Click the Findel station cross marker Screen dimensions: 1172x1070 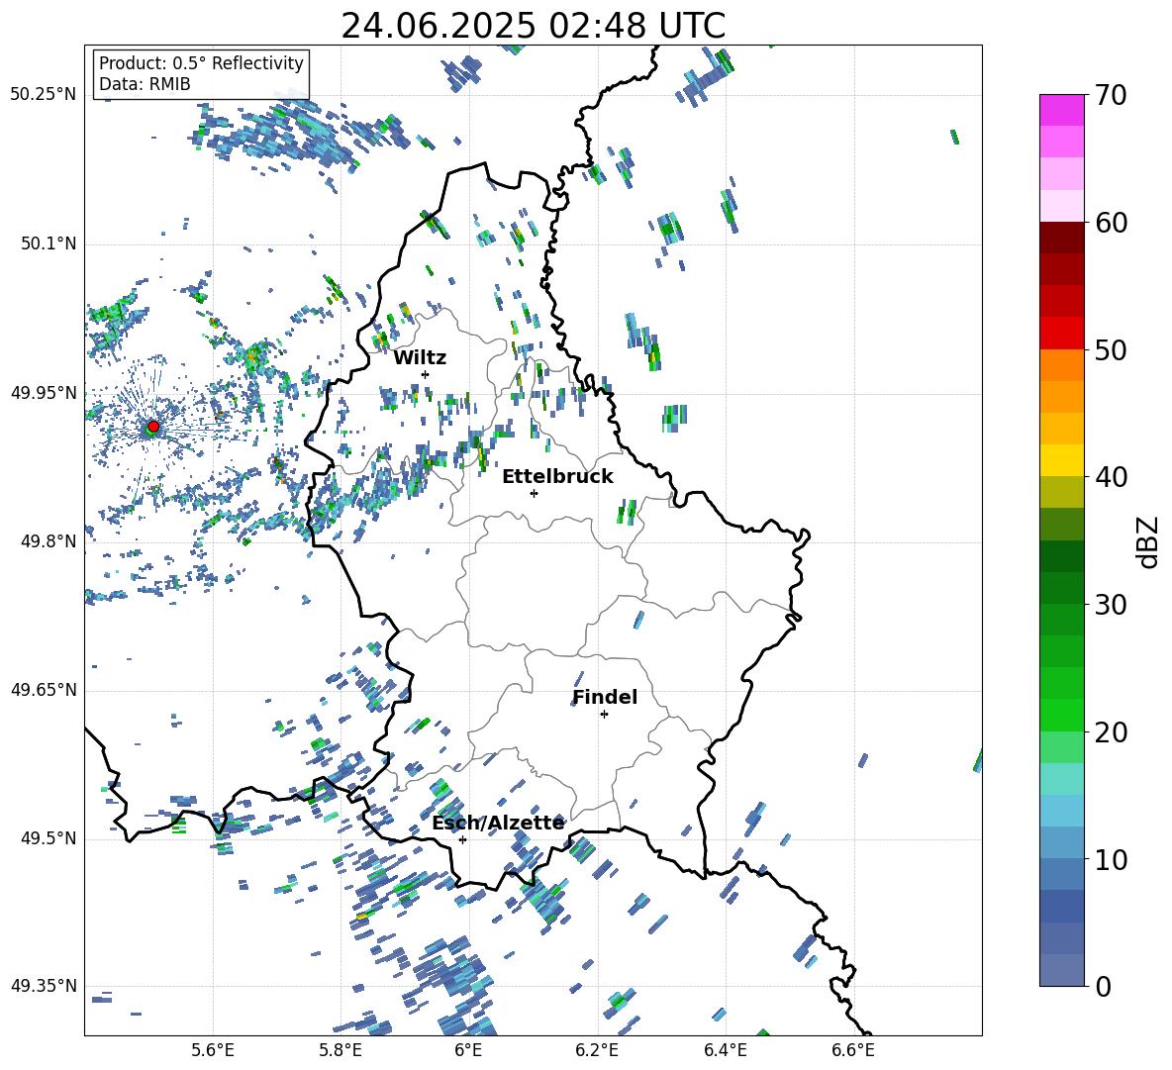pos(604,715)
